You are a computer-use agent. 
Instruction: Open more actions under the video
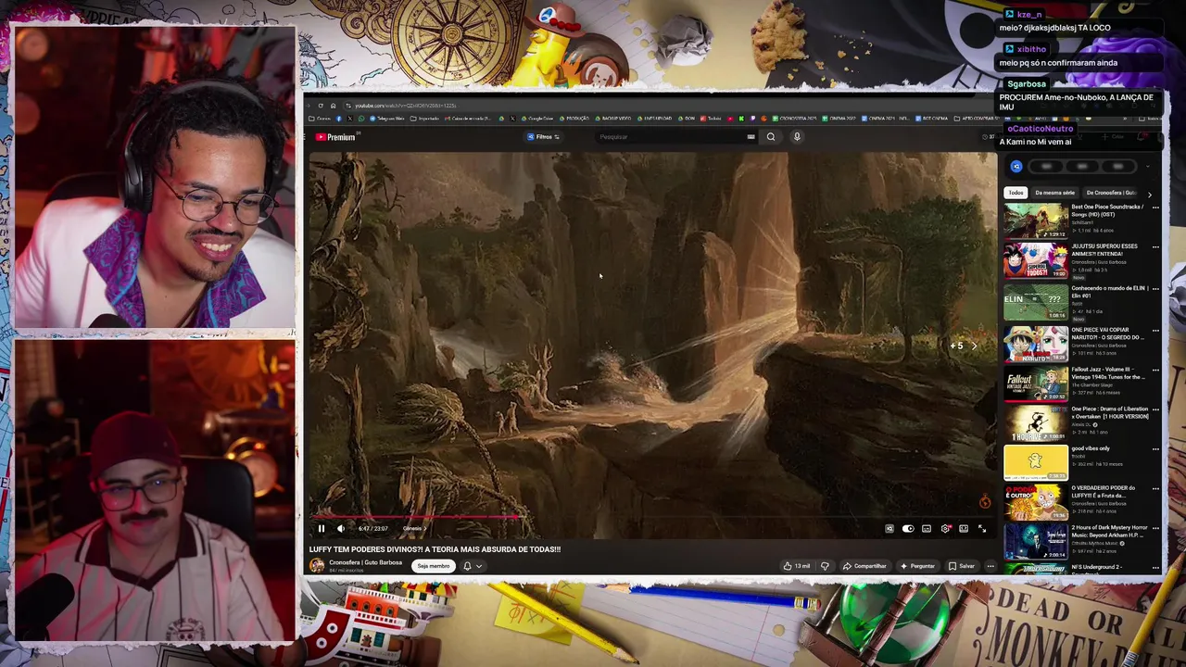point(990,566)
